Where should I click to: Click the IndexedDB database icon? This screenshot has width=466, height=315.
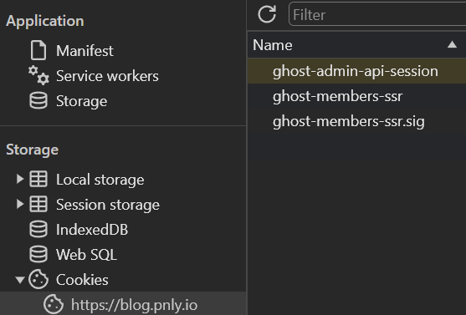[x=38, y=229]
